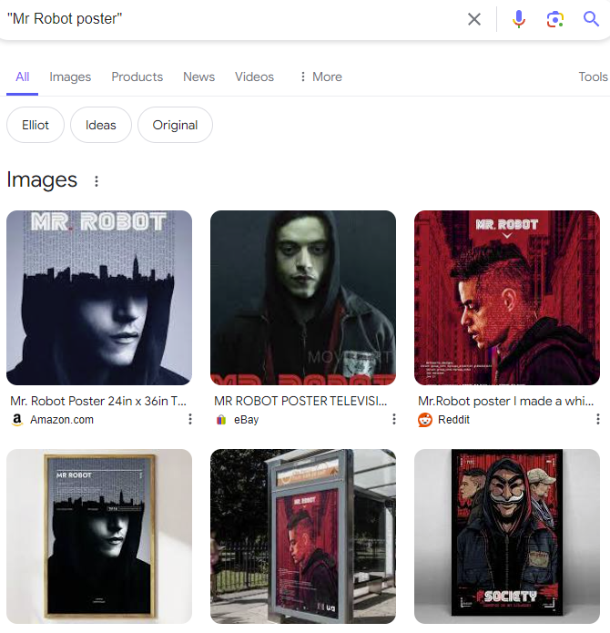Open the eBay hooded poster thumbnail

click(303, 298)
